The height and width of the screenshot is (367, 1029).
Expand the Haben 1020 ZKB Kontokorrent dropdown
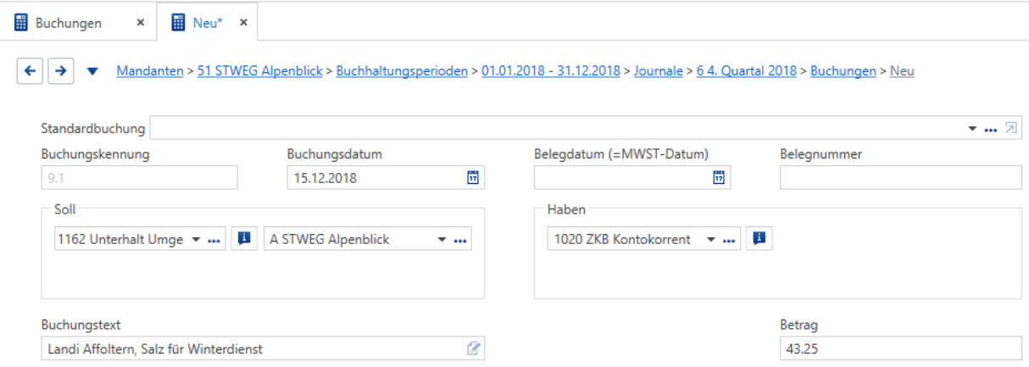[x=711, y=240]
